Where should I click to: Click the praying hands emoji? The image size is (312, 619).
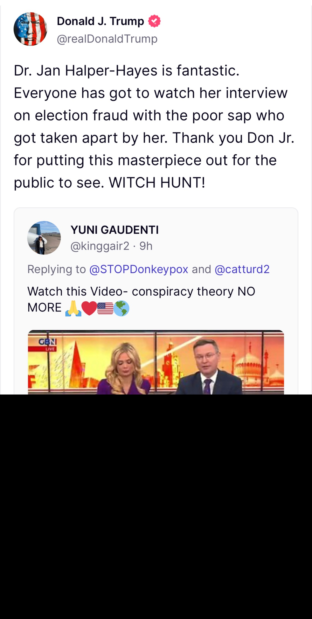click(73, 308)
